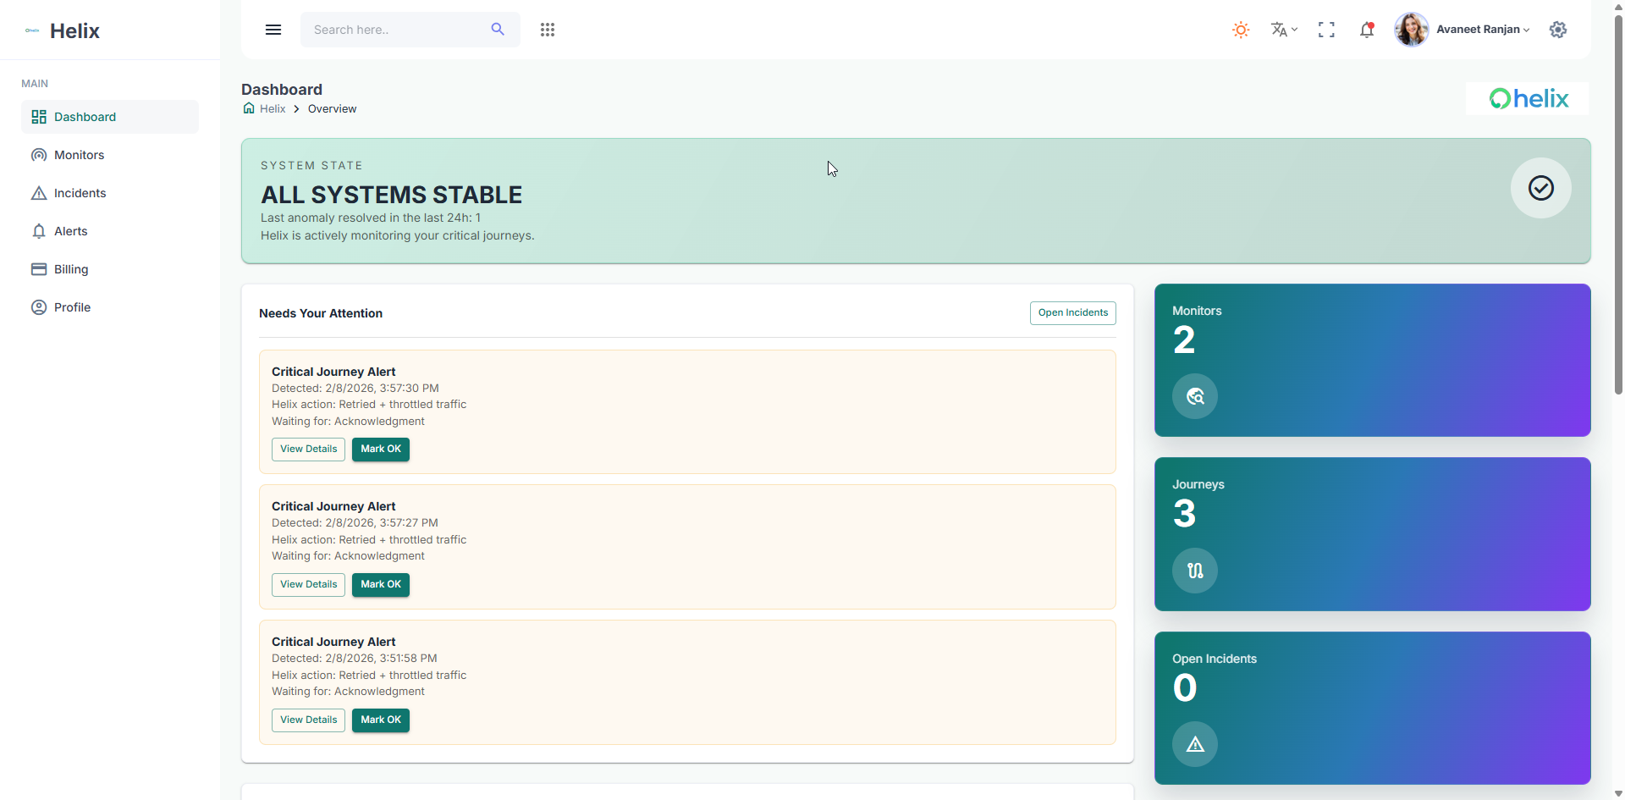
Task: Open the search magnifier in search bar
Action: [498, 29]
